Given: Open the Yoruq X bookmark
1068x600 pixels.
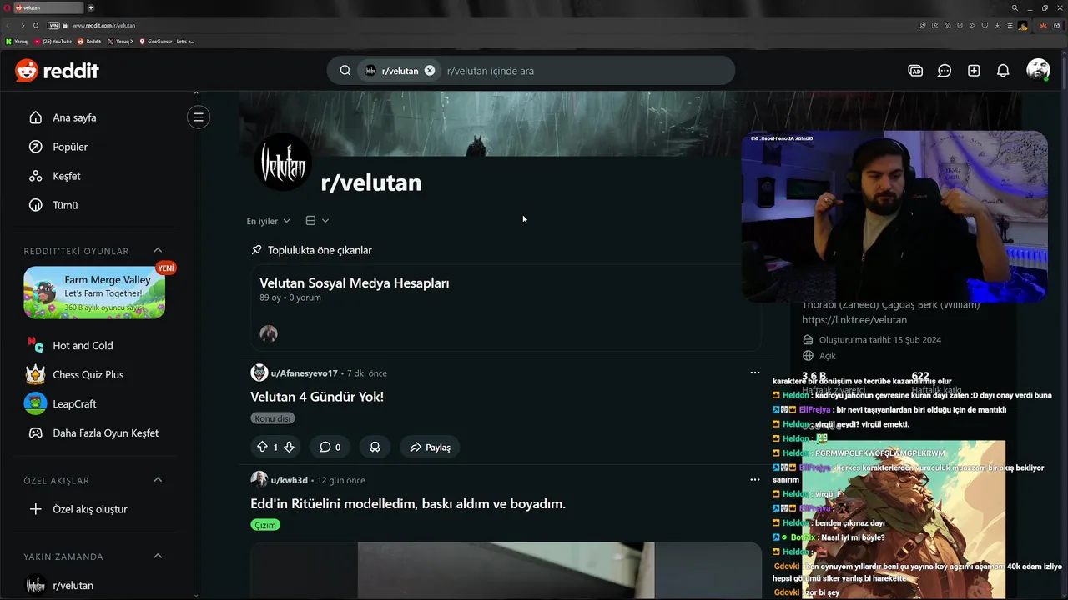Looking at the screenshot, I should (x=120, y=41).
